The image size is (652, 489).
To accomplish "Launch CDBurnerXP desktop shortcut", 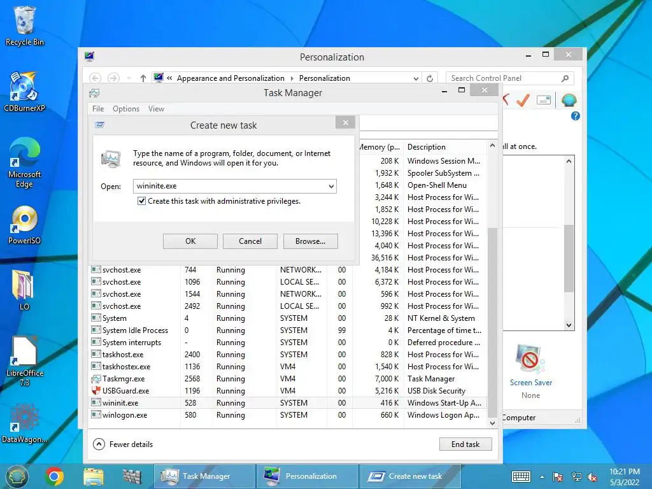I will coord(24,92).
